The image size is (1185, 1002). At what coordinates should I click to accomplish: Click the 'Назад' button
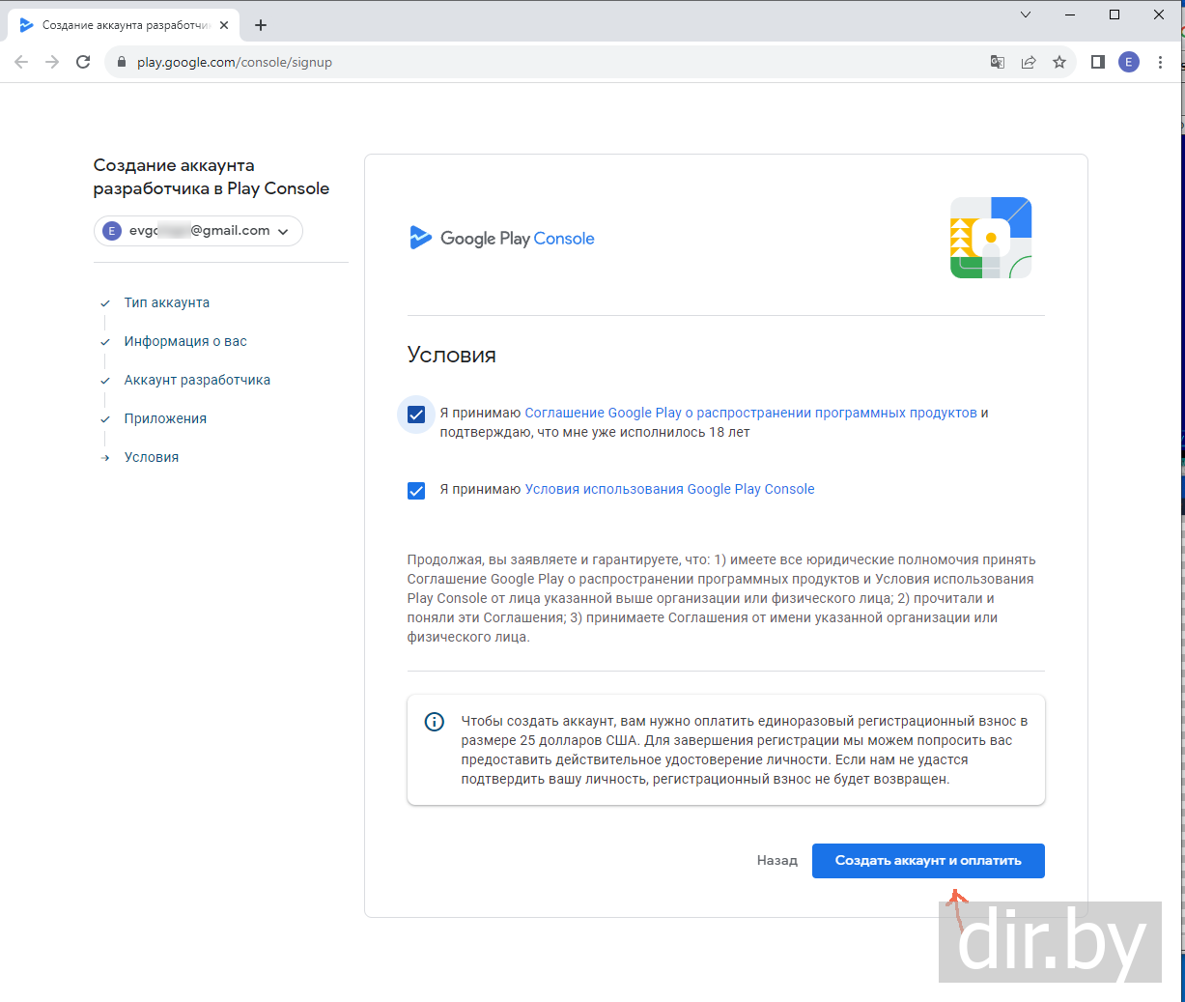(x=777, y=860)
